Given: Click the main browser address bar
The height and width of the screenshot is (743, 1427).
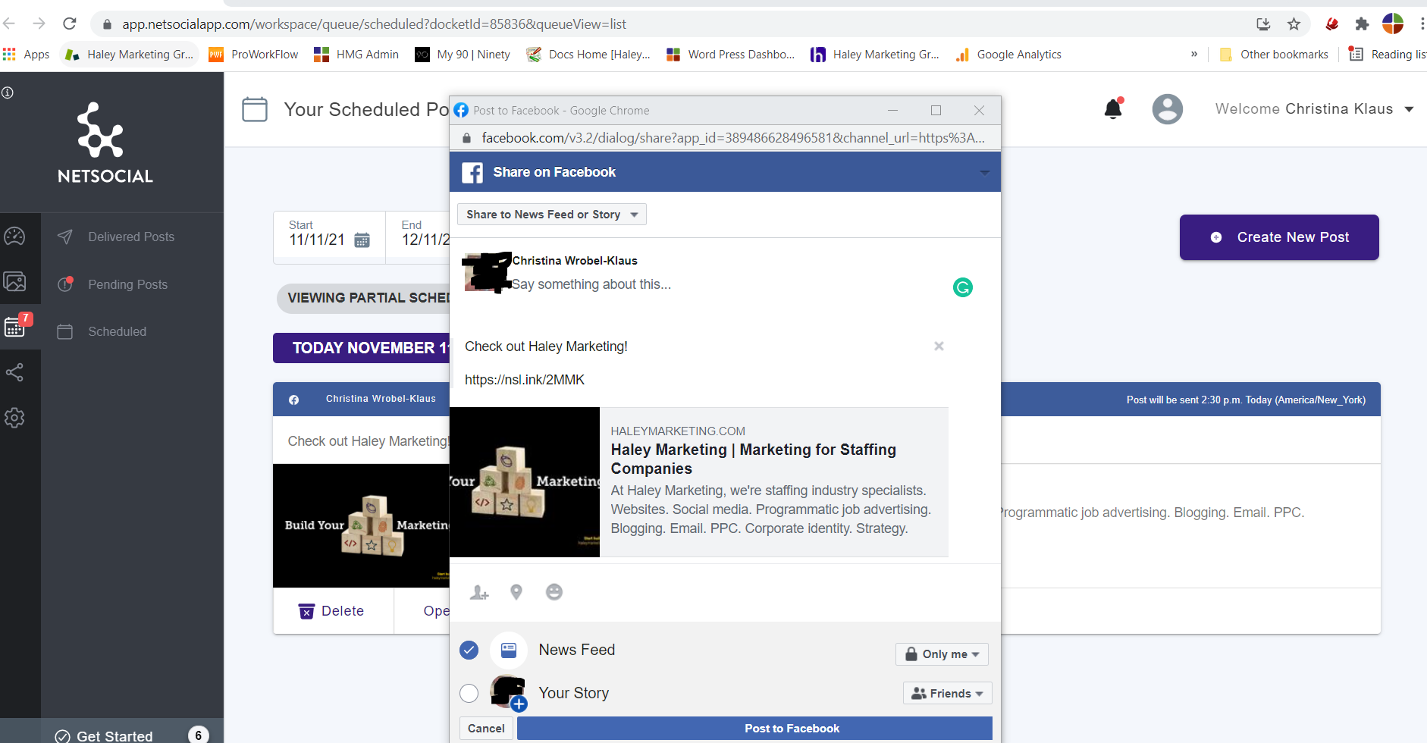Looking at the screenshot, I should 667,24.
